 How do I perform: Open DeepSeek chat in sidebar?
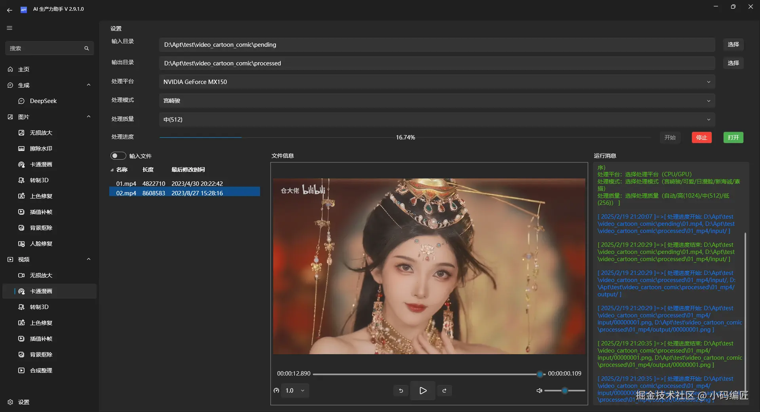coord(43,101)
